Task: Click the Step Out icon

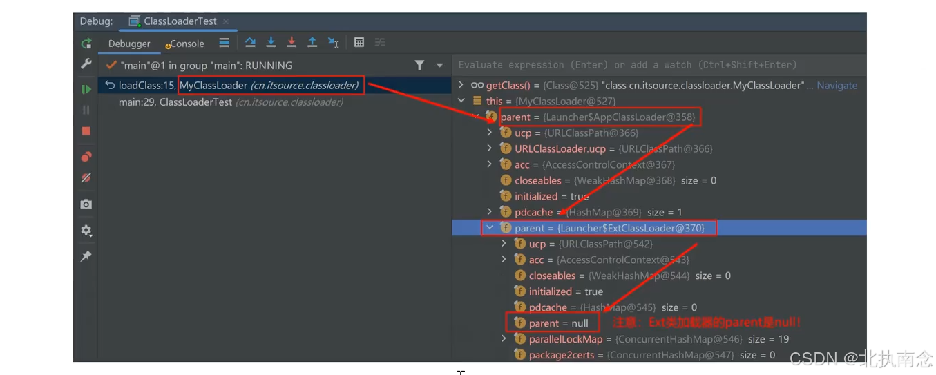Action: (x=312, y=43)
